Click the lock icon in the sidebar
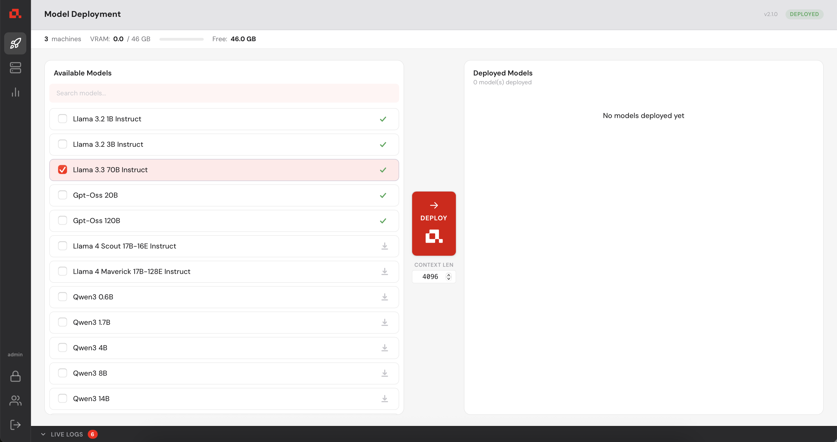 click(x=15, y=376)
